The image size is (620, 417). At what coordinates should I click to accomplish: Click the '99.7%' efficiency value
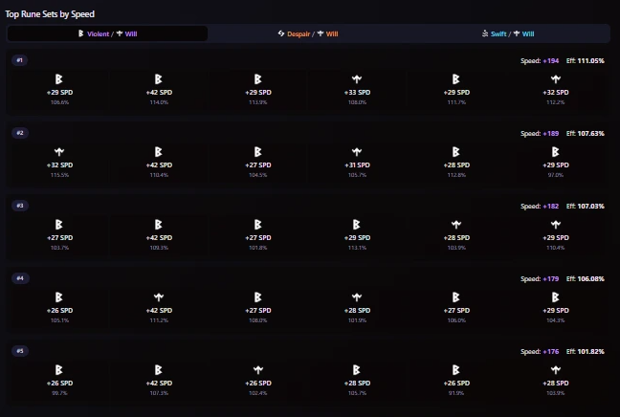click(59, 393)
